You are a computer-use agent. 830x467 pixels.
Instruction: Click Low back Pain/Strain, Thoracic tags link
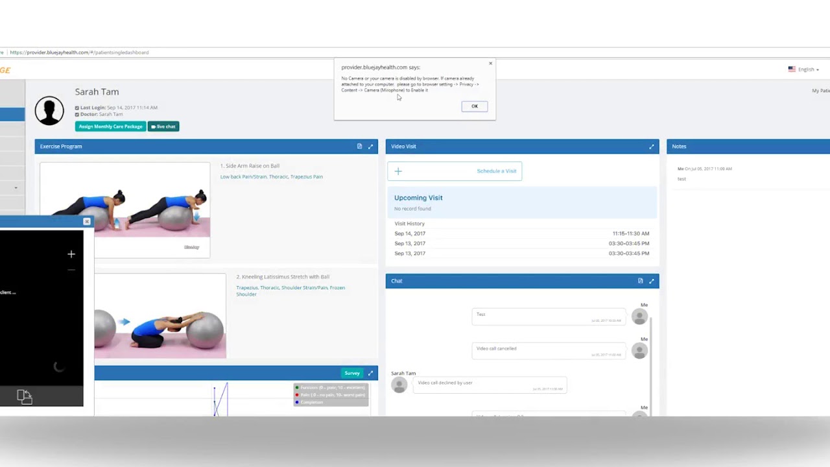272,176
